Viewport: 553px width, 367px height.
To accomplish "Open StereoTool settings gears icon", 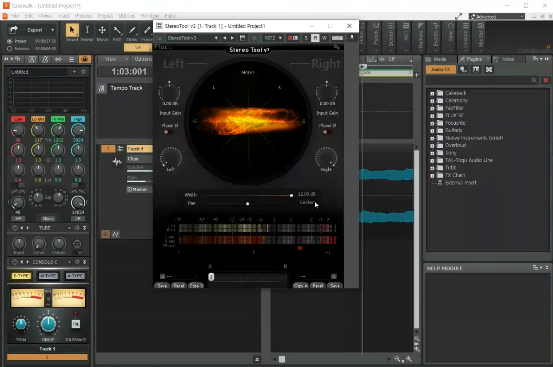I will click(x=337, y=47).
